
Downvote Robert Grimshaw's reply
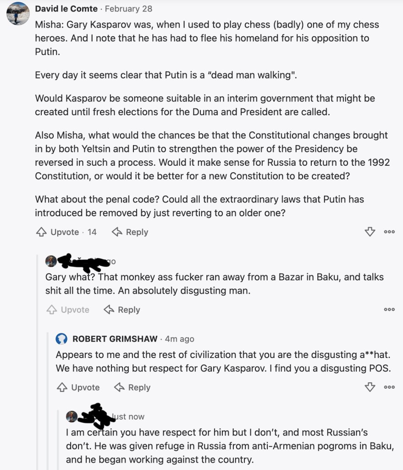(370, 388)
